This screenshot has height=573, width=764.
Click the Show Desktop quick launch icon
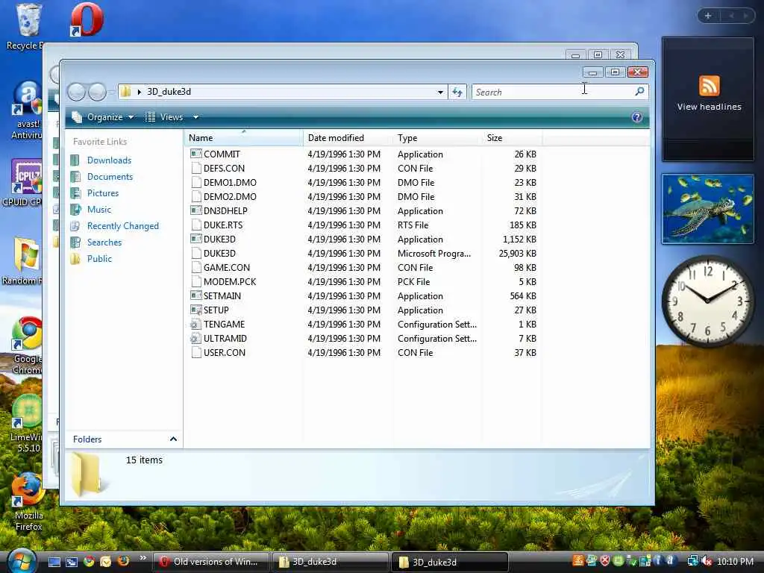54,562
